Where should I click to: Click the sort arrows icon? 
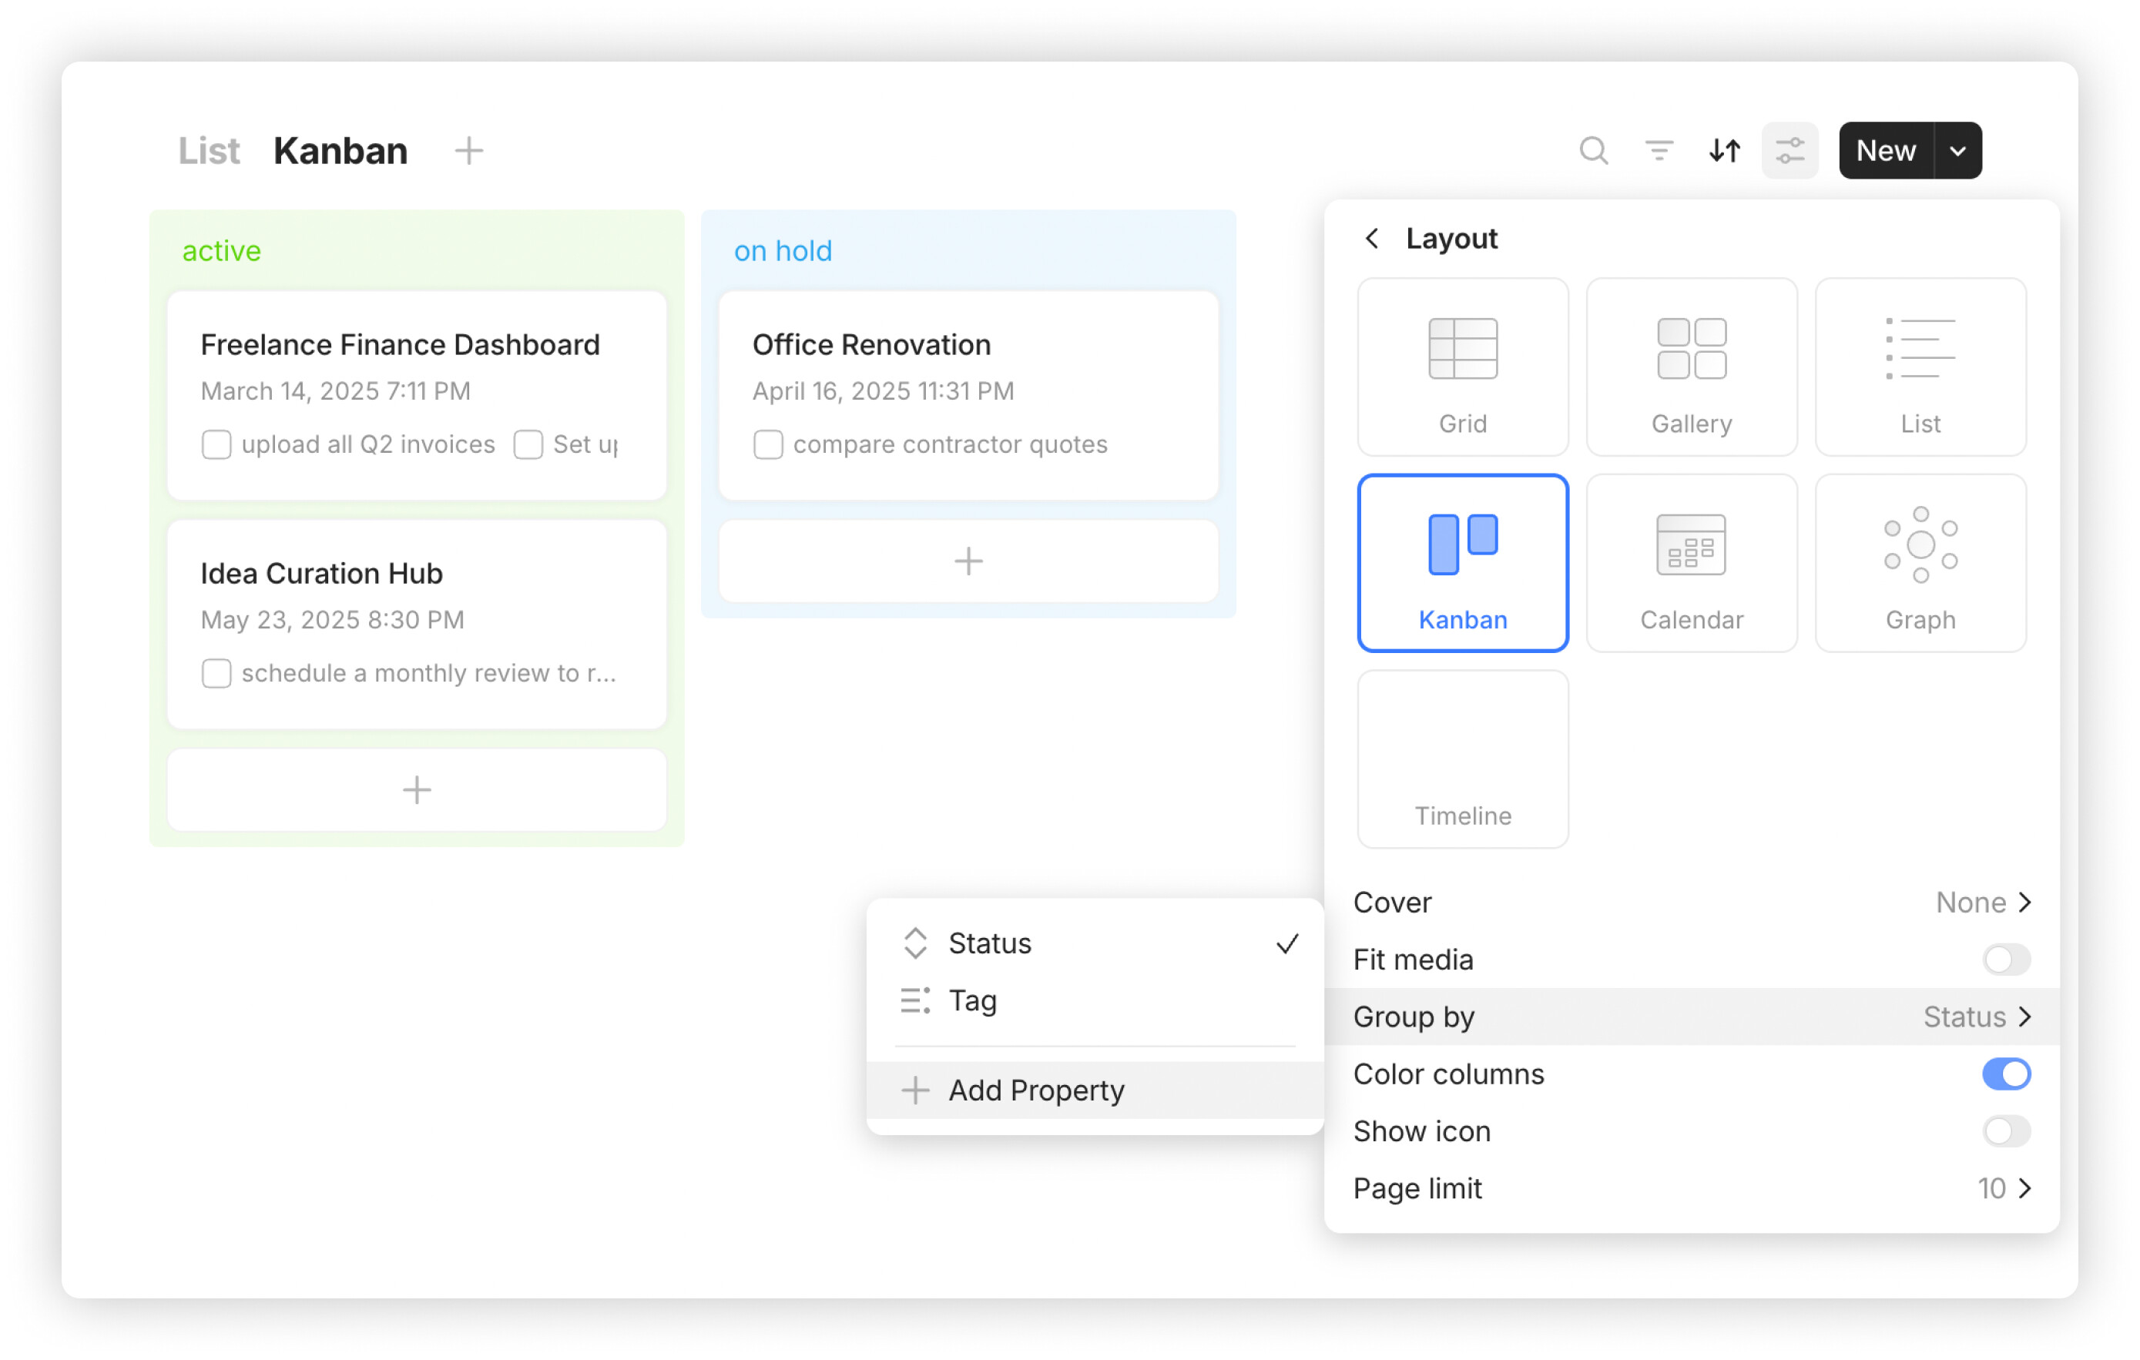pos(1724,151)
